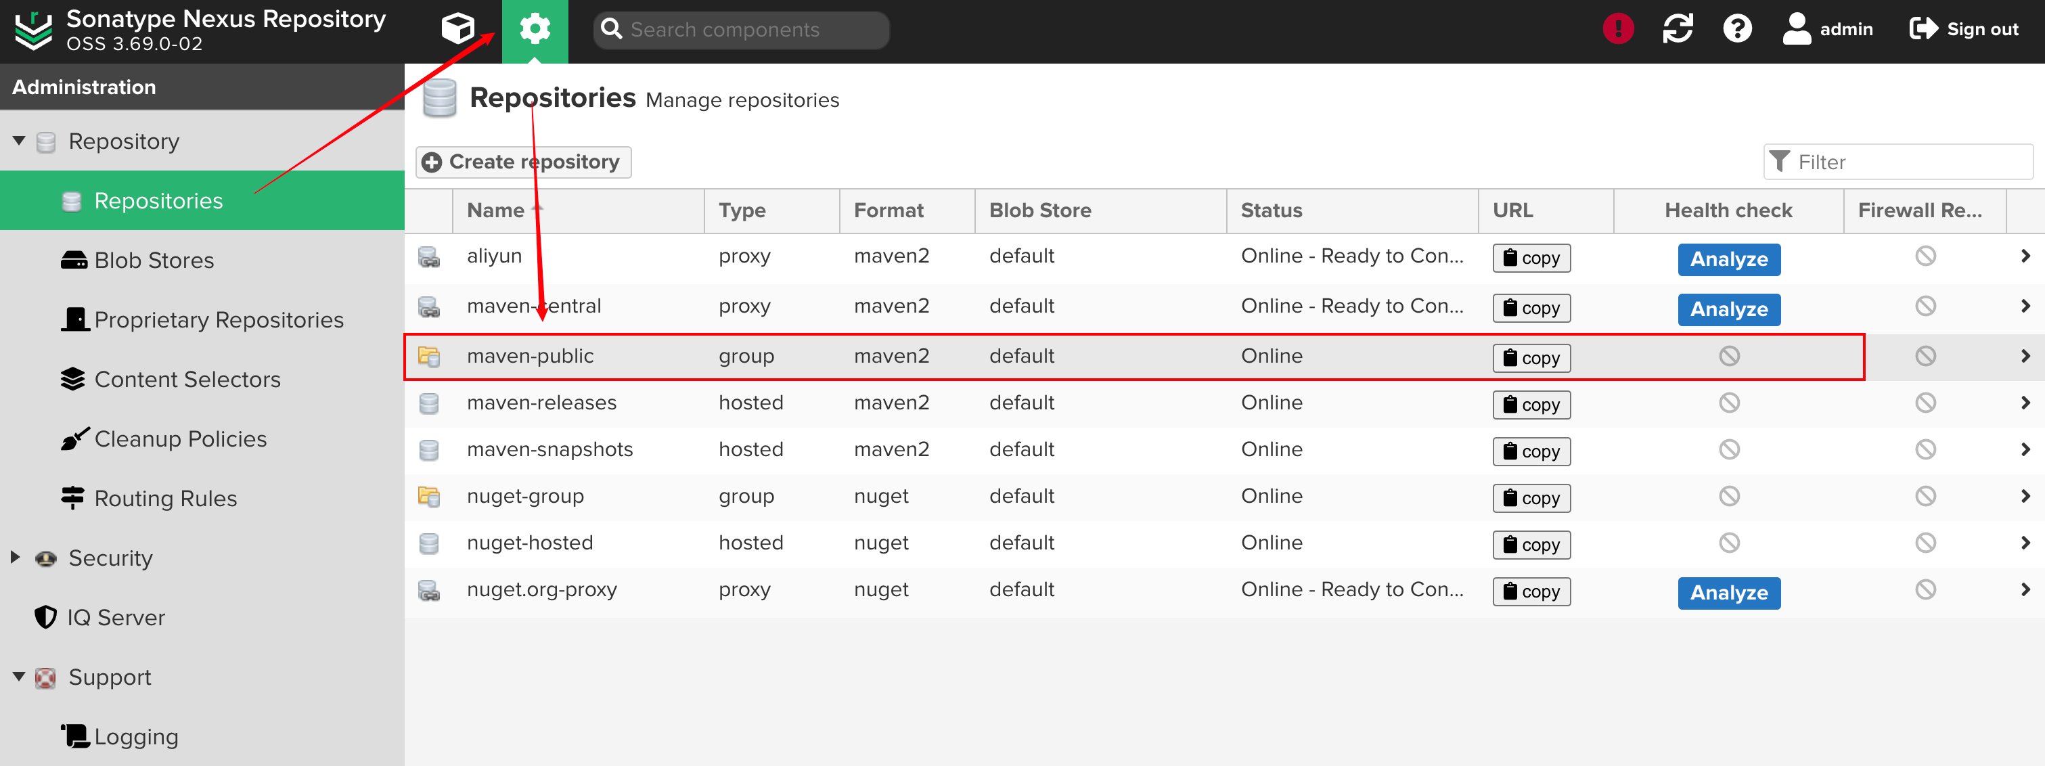Open Blob Stores in sidebar

(x=154, y=261)
